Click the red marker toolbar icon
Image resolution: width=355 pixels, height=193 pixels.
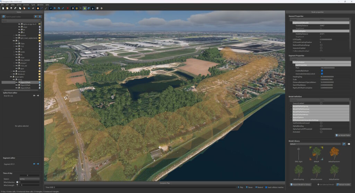click(x=68, y=8)
